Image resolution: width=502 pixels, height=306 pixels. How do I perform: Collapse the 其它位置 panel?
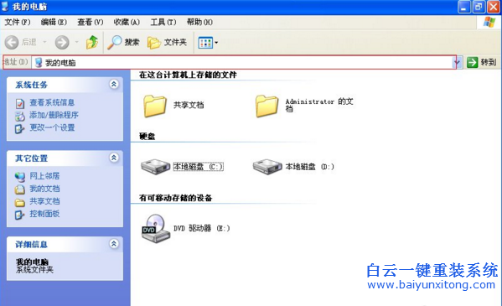click(114, 158)
